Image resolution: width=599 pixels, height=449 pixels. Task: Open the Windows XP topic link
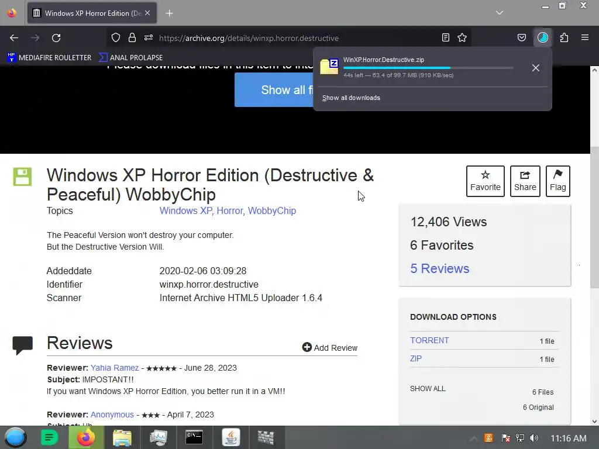185,210
